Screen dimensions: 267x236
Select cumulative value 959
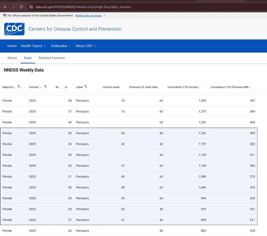coord(203,209)
